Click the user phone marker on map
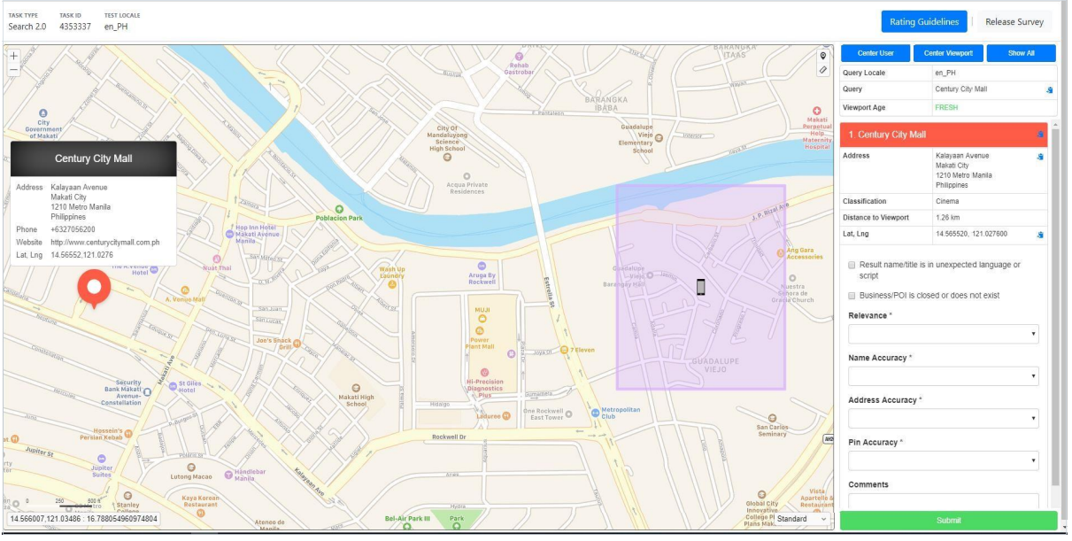 point(701,287)
